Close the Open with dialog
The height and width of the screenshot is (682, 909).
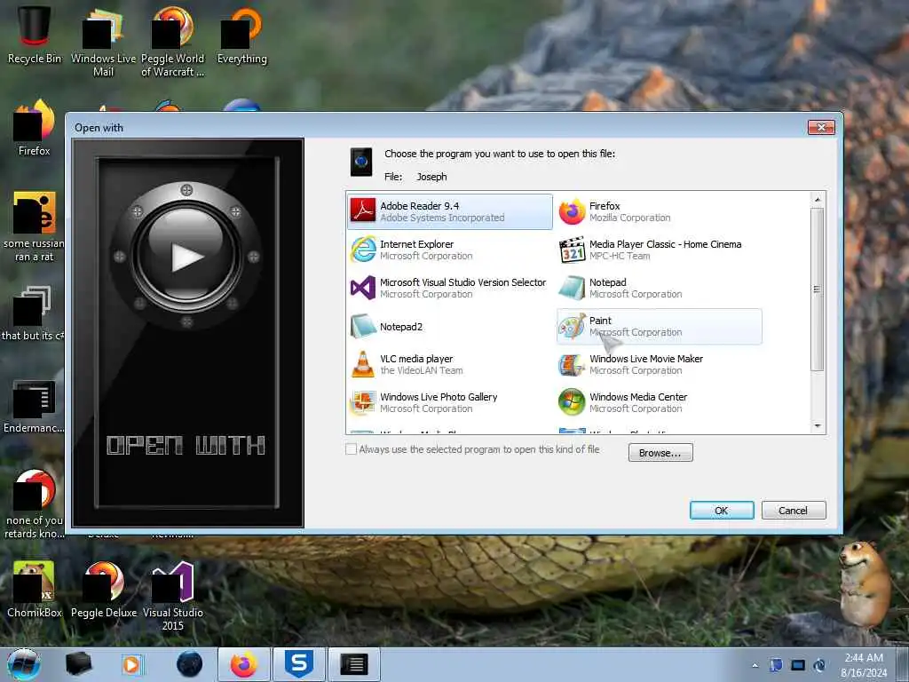pos(821,127)
